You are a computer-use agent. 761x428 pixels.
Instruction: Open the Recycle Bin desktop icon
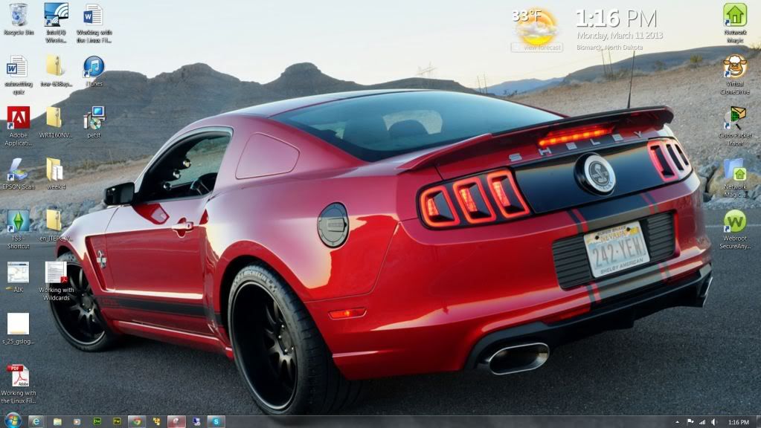tap(19, 16)
